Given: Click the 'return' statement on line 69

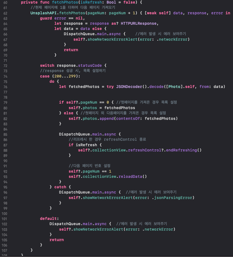Looking at the screenshot, I should point(71,50).
